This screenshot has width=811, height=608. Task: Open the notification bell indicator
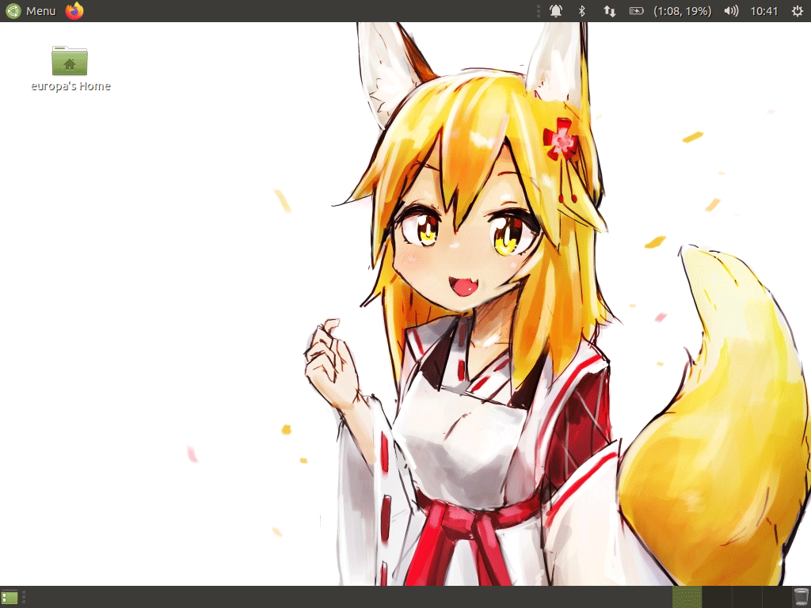(556, 11)
